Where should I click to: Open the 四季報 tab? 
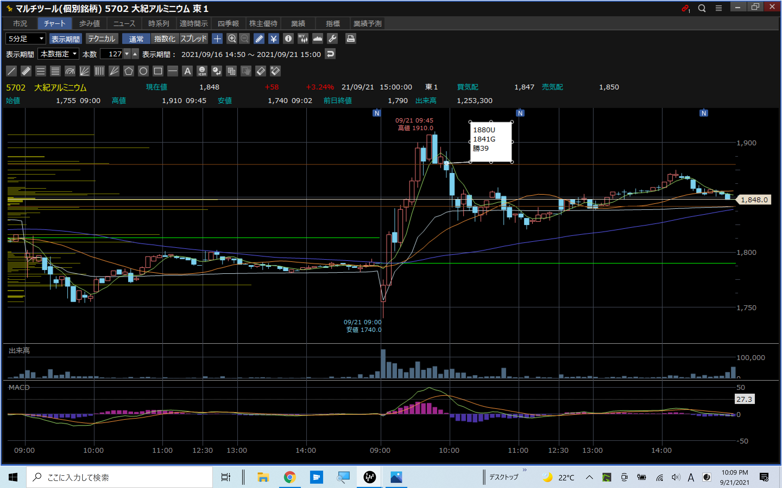(228, 24)
